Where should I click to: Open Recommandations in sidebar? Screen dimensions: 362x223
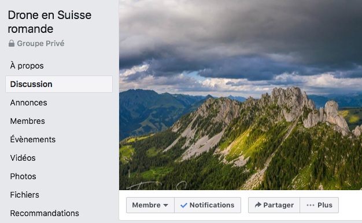pos(45,213)
